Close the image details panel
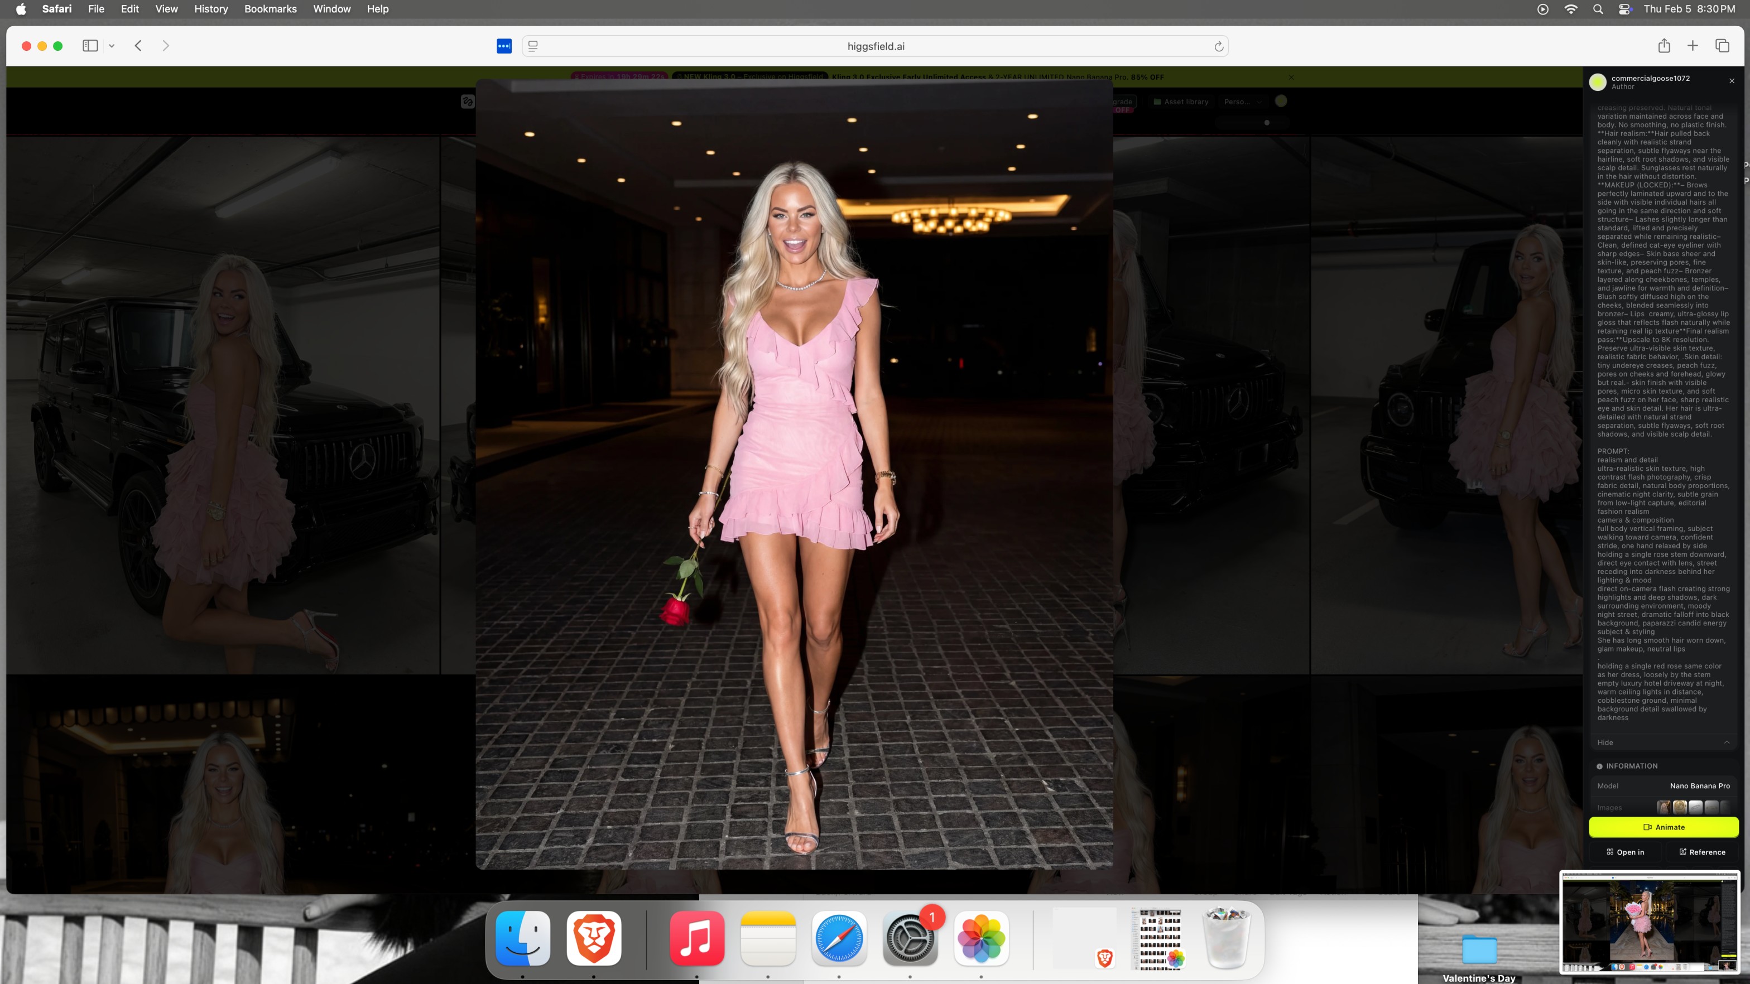The width and height of the screenshot is (1750, 984). pos(1732,81)
